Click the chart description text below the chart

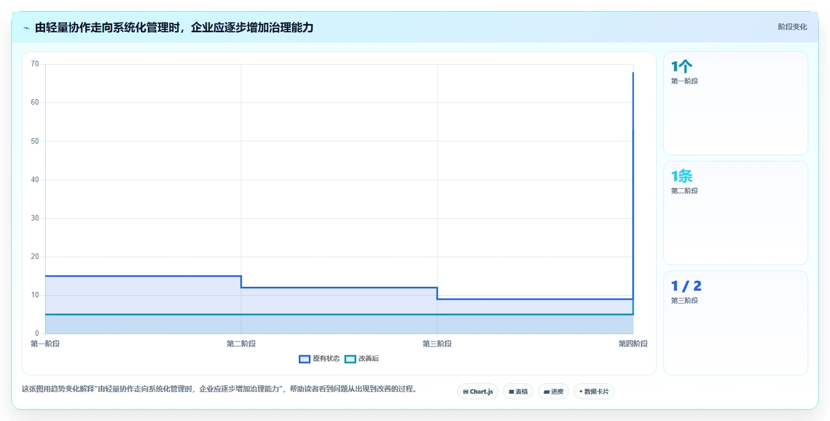(219, 389)
